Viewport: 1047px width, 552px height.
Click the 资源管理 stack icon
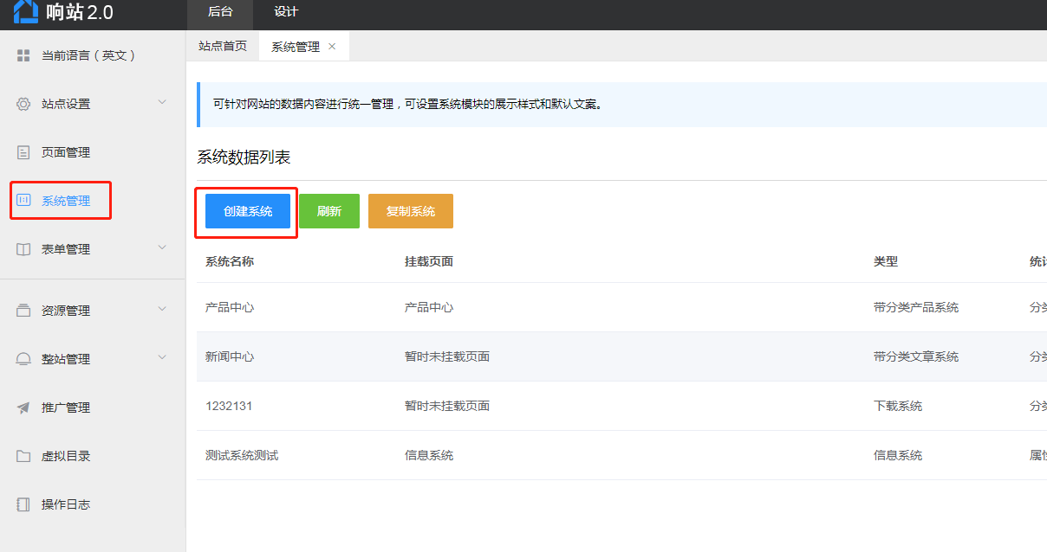(x=23, y=311)
